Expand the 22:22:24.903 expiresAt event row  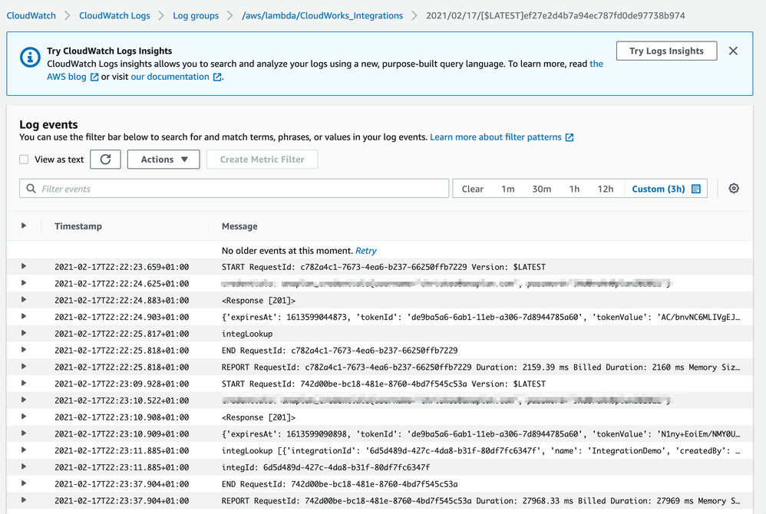[x=24, y=316]
